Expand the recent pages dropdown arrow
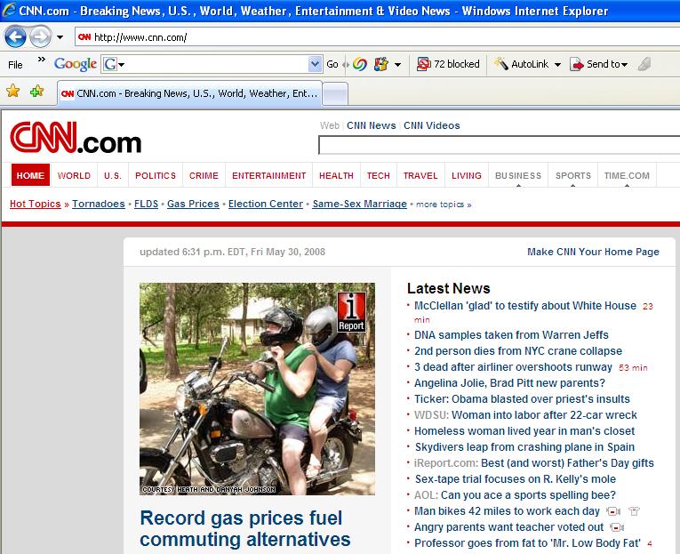This screenshot has width=680, height=554. pyautogui.click(x=60, y=37)
